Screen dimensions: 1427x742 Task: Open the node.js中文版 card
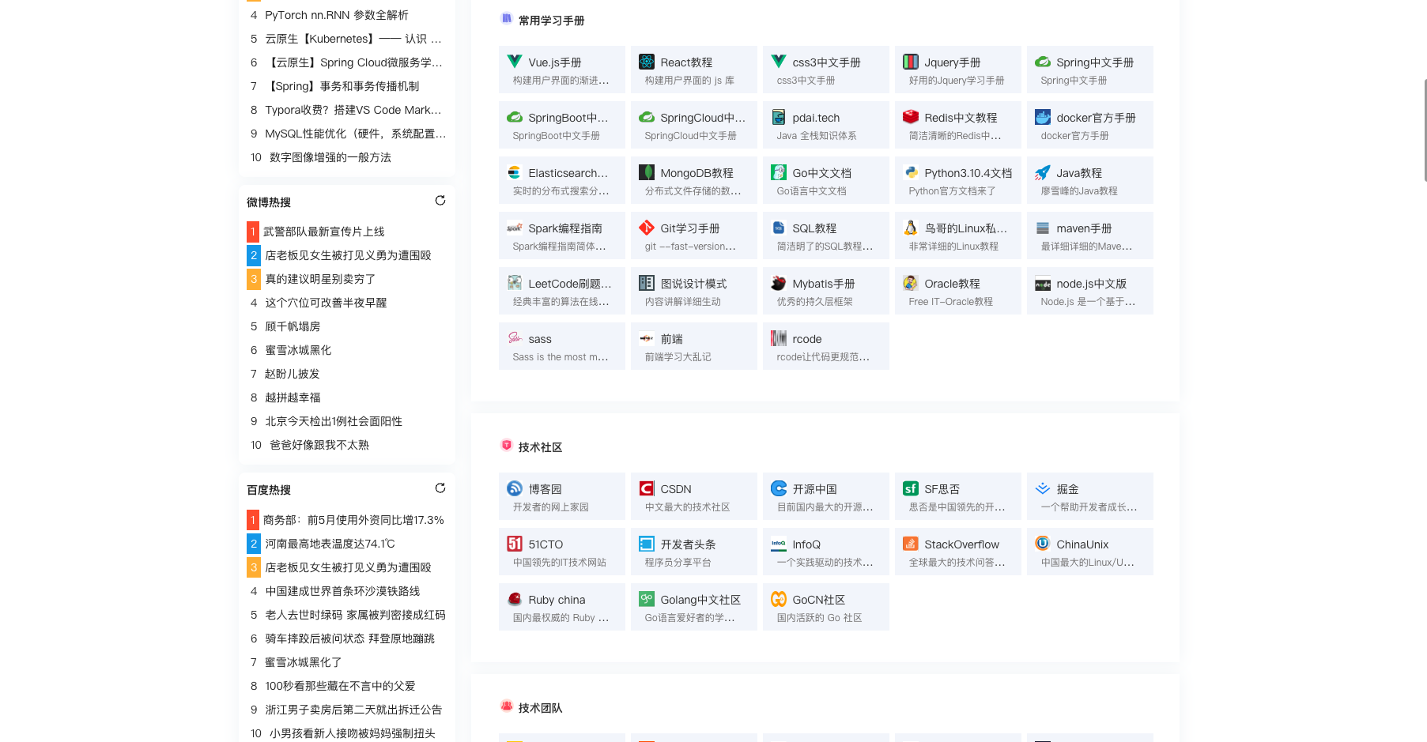click(x=1089, y=291)
